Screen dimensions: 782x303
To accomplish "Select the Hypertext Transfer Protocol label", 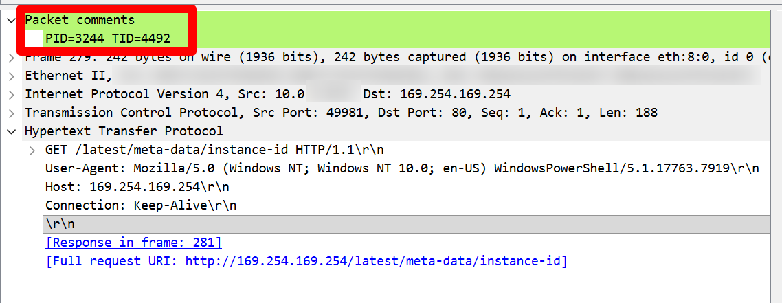I will point(124,131).
